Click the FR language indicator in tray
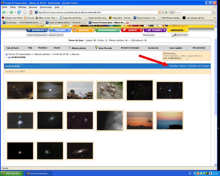This screenshot has width=220, height=176. click(x=190, y=174)
